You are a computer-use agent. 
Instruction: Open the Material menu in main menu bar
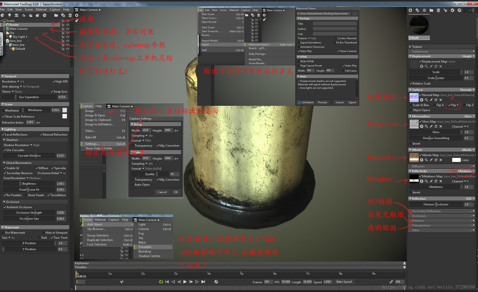coord(41,10)
